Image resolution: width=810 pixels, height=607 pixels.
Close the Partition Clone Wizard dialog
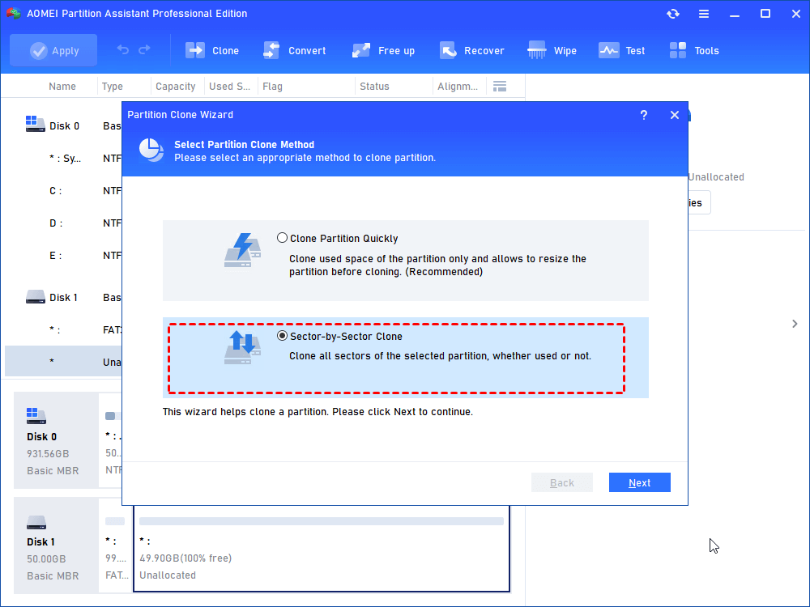[x=675, y=115]
